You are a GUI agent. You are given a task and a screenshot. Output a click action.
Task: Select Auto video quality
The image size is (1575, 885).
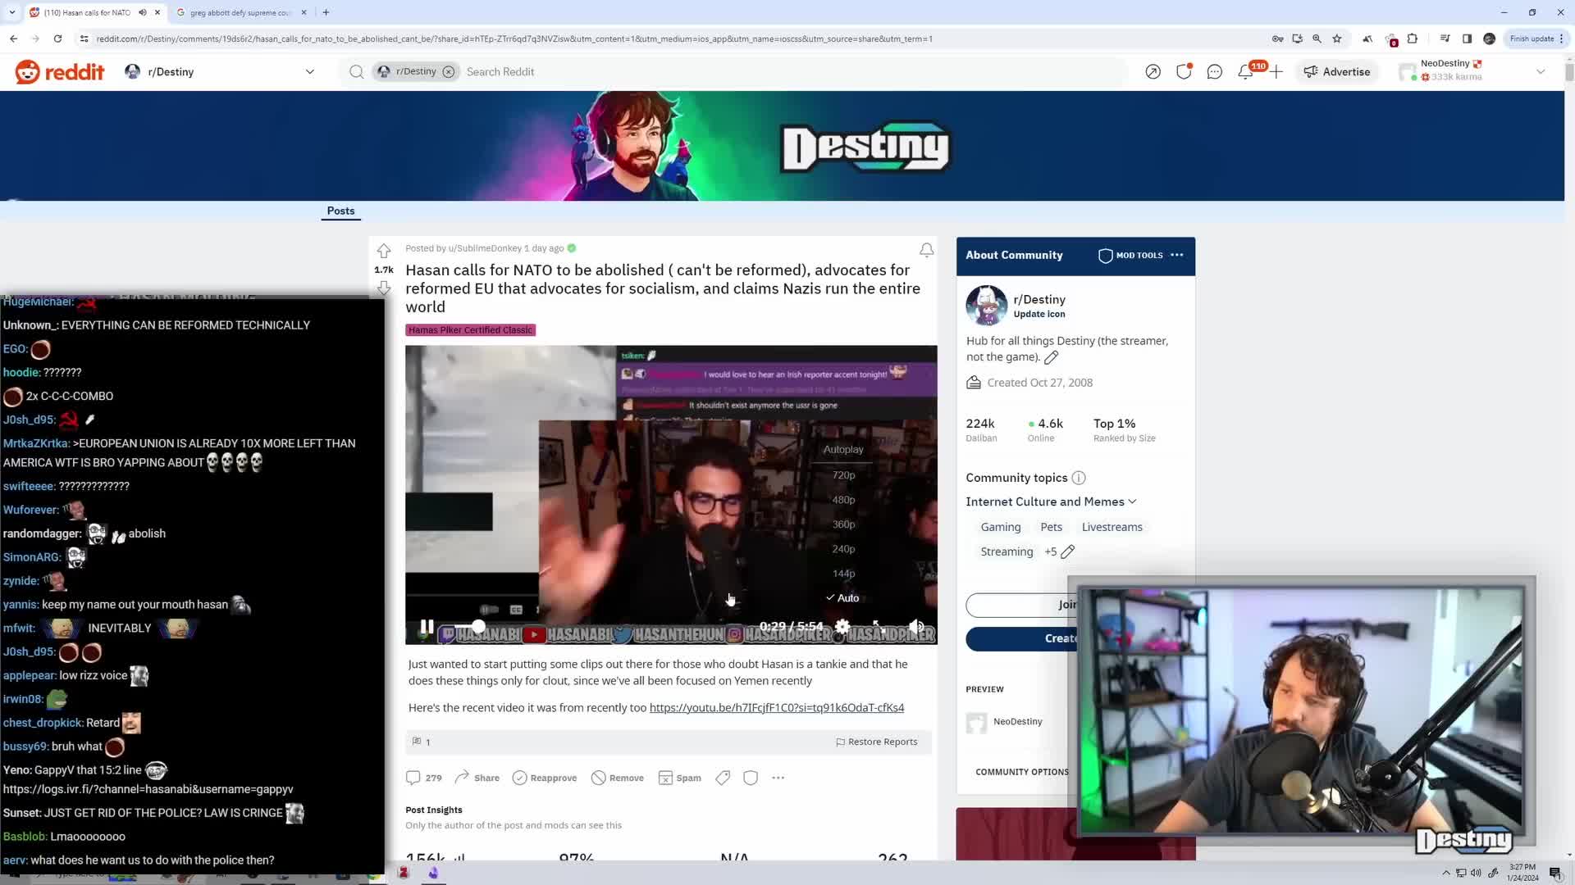(x=843, y=598)
